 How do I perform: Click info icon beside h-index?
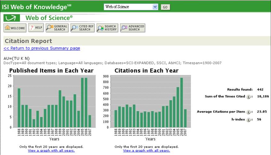tap(248, 120)
